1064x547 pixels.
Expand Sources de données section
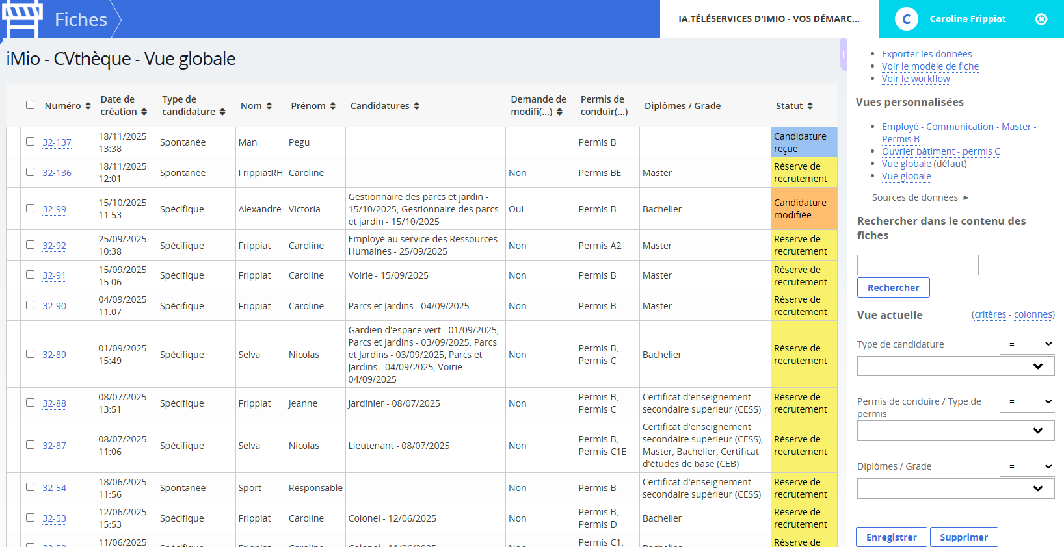pyautogui.click(x=920, y=197)
